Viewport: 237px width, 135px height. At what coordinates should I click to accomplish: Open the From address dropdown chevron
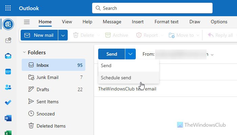(212, 54)
